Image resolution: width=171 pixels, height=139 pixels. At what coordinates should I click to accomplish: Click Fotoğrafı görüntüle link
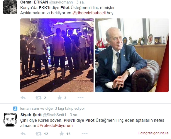(x=153, y=133)
